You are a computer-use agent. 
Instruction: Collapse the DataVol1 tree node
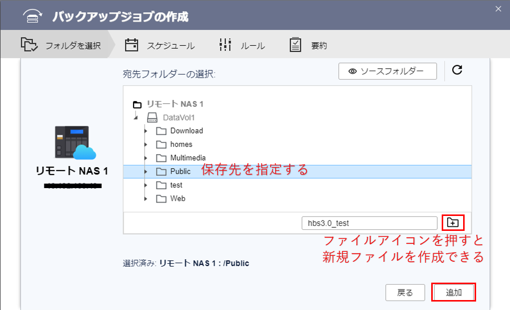[136, 118]
